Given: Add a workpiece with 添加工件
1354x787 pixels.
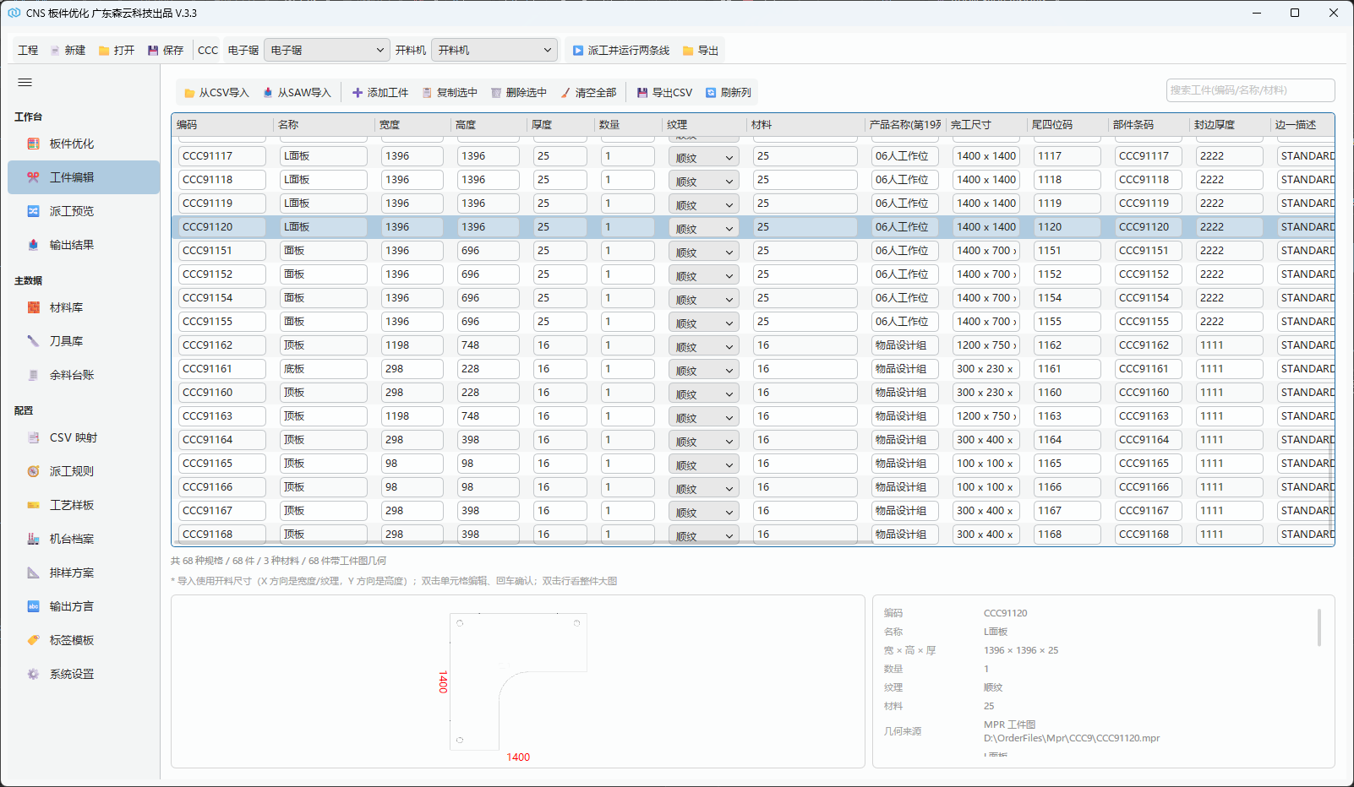Looking at the screenshot, I should click(380, 93).
